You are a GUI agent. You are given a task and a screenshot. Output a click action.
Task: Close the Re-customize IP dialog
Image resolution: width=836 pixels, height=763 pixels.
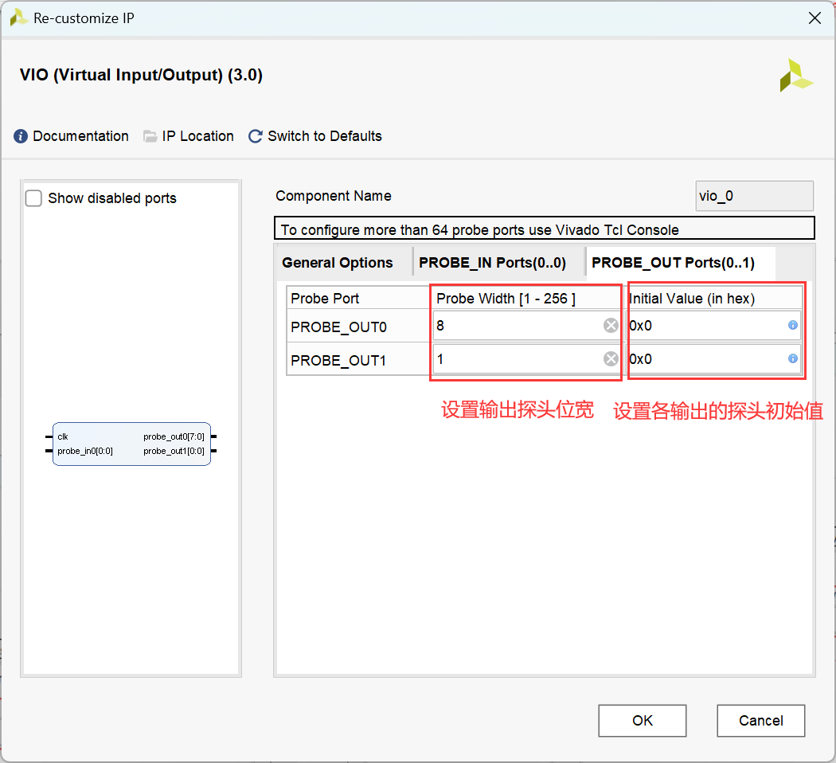tap(815, 18)
